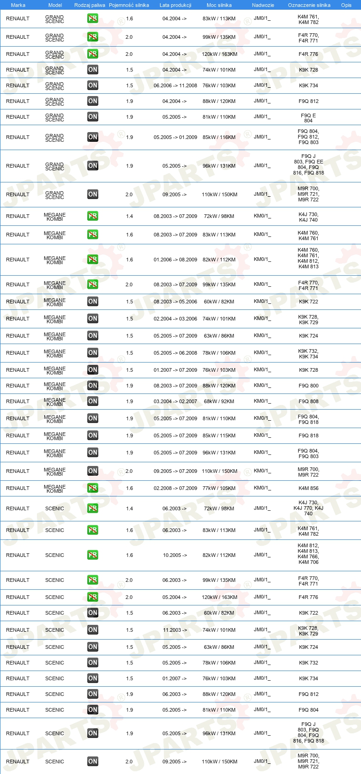Click the diesel ON icon in the F9Q E 804 row
This screenshot has width=361, height=774.
tap(93, 117)
